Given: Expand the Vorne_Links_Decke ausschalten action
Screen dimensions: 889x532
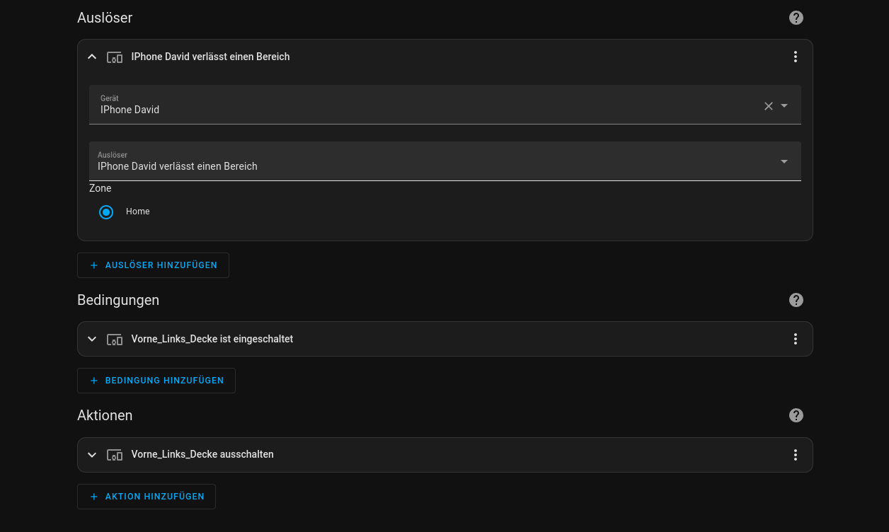Looking at the screenshot, I should 92,455.
